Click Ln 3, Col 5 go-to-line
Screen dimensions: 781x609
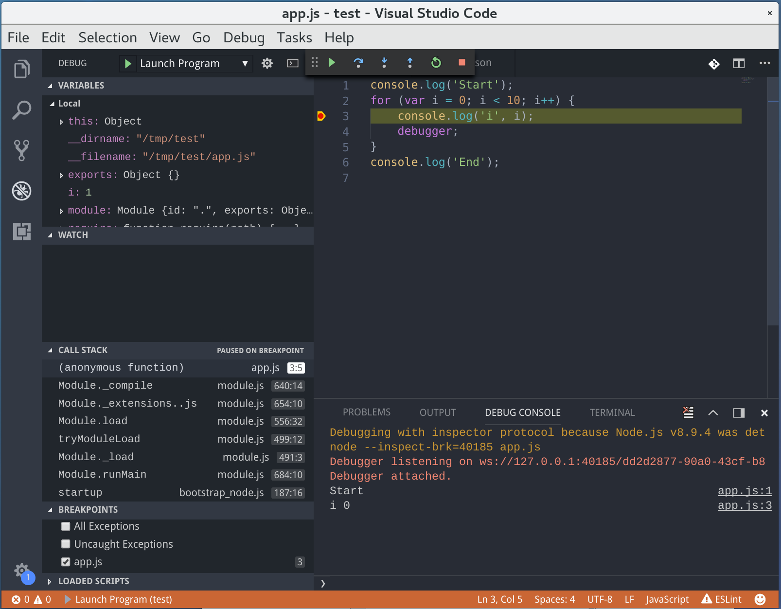(499, 599)
